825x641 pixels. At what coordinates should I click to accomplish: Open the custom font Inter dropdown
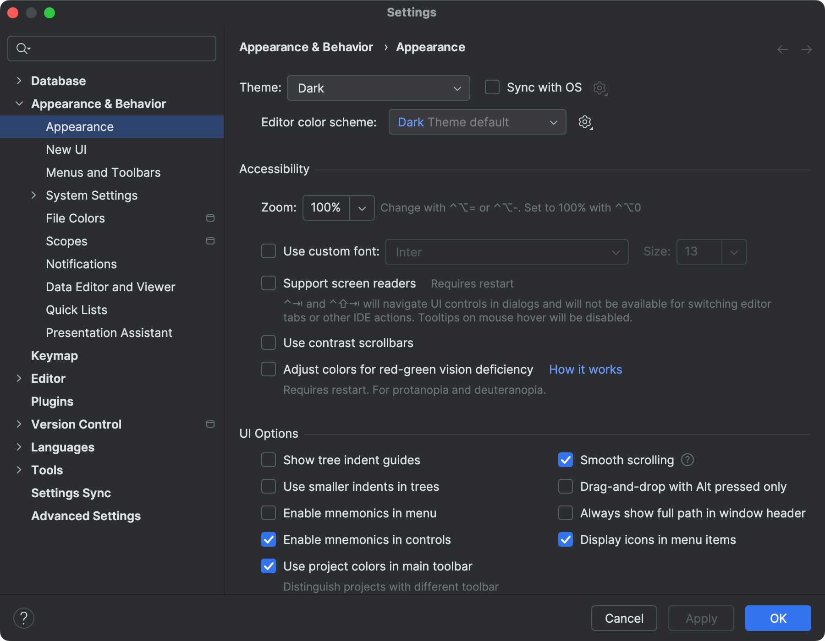[x=507, y=252]
